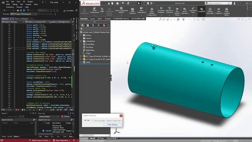Click Create Drawing button
The width and height of the screenshot is (252, 142).
(112, 125)
